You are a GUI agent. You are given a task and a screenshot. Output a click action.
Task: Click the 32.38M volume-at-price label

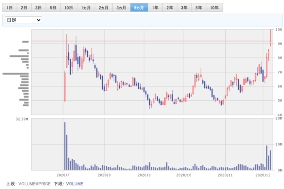click(x=22, y=119)
